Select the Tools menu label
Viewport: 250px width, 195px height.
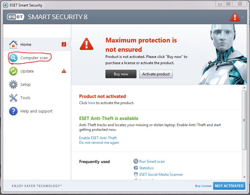pyautogui.click(x=25, y=98)
